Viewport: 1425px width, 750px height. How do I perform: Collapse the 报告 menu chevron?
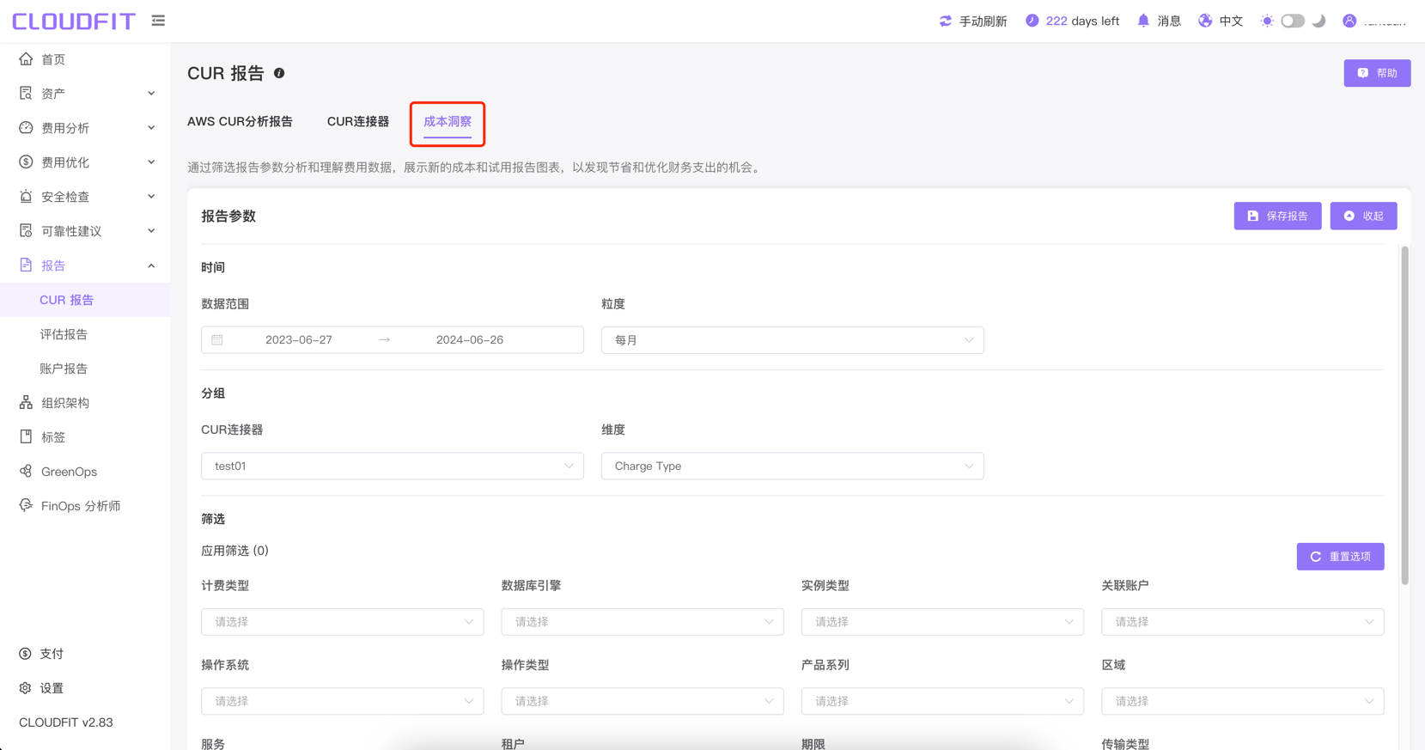pyautogui.click(x=151, y=265)
